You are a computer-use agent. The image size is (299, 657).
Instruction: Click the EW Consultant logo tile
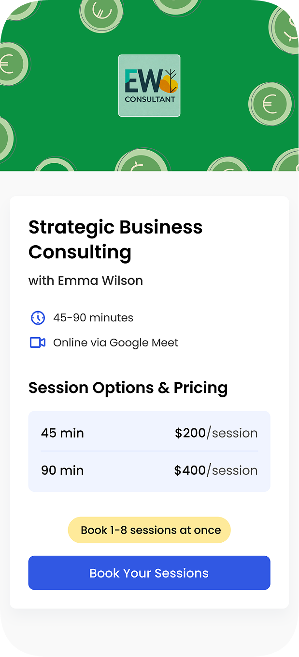coord(149,86)
